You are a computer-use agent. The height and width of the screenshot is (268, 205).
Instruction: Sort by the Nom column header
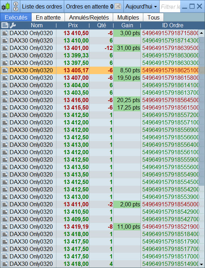click(37, 26)
